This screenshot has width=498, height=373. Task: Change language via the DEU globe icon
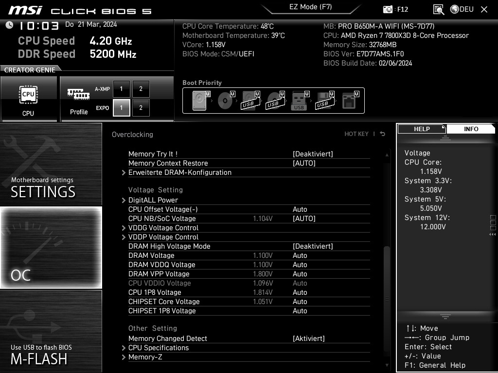click(x=462, y=9)
